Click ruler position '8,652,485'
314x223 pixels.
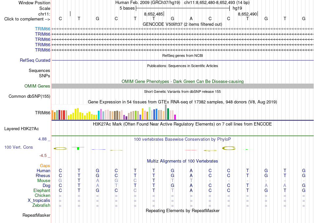(154, 14)
